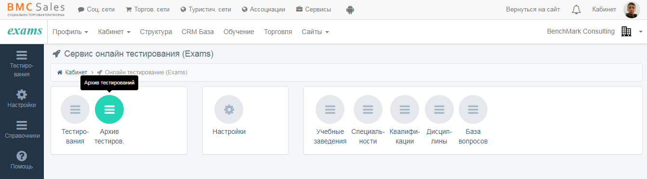Expand the Сайты dropdown menu

coord(316,32)
